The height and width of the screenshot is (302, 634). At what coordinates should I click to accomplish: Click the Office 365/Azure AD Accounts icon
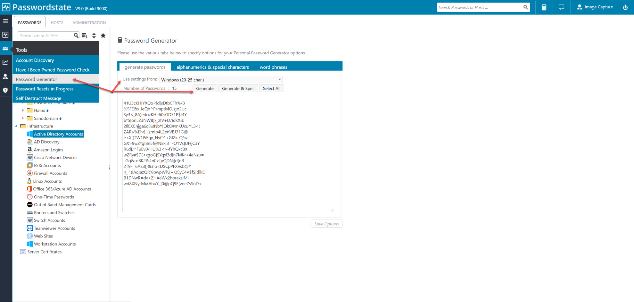click(x=29, y=189)
